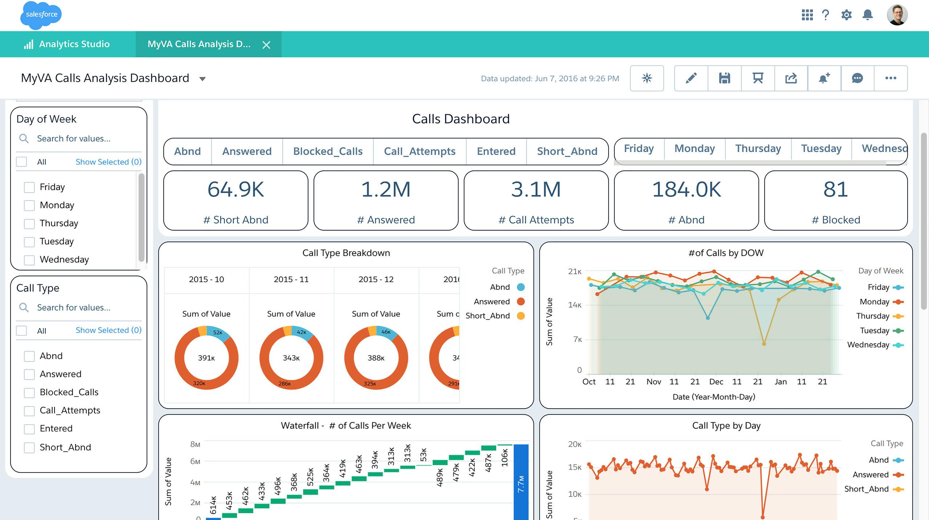The width and height of the screenshot is (929, 520).
Task: Click Show Selected (0) in Call Type
Action: point(109,330)
